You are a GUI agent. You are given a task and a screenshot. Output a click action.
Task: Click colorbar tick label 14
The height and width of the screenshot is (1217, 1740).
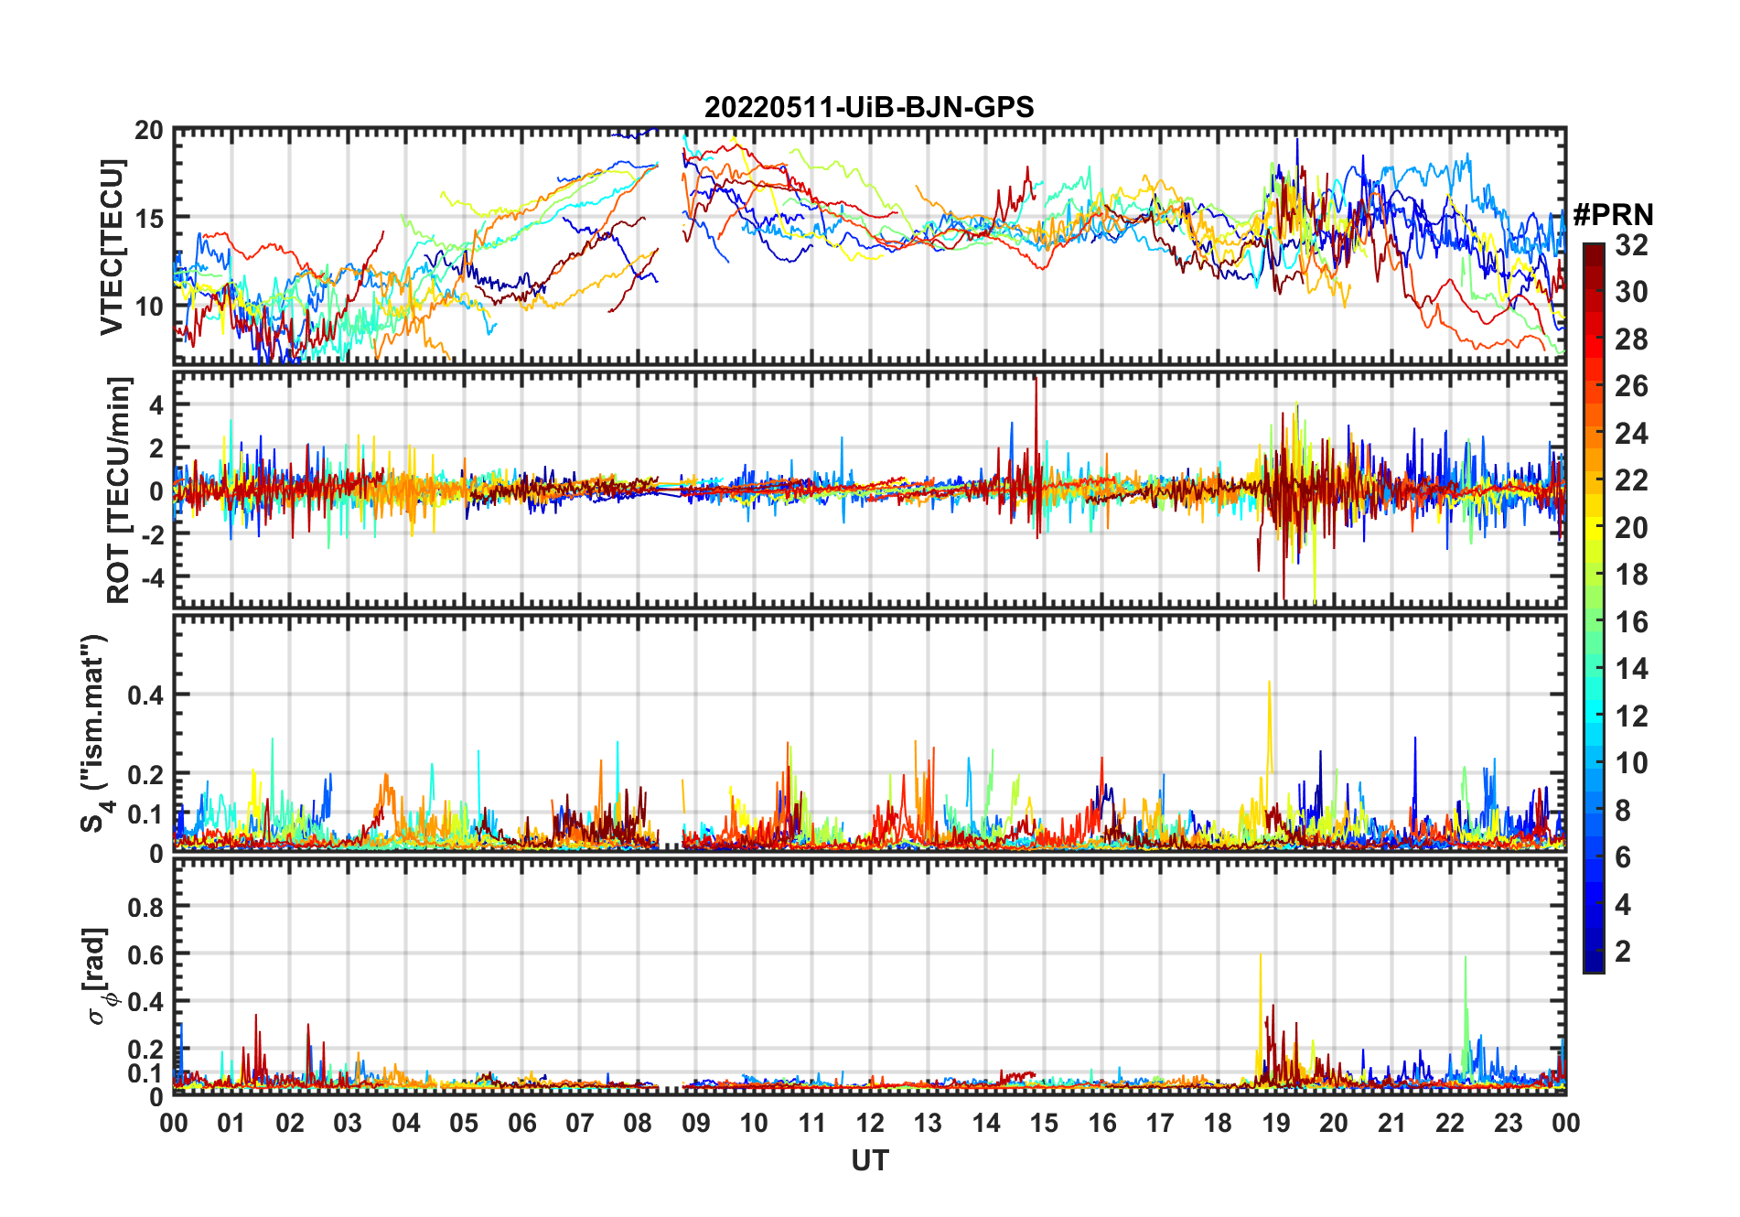(1632, 669)
